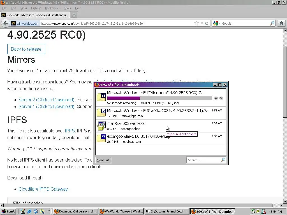Click the horizontal scrollbar right arrow

(x=281, y=205)
